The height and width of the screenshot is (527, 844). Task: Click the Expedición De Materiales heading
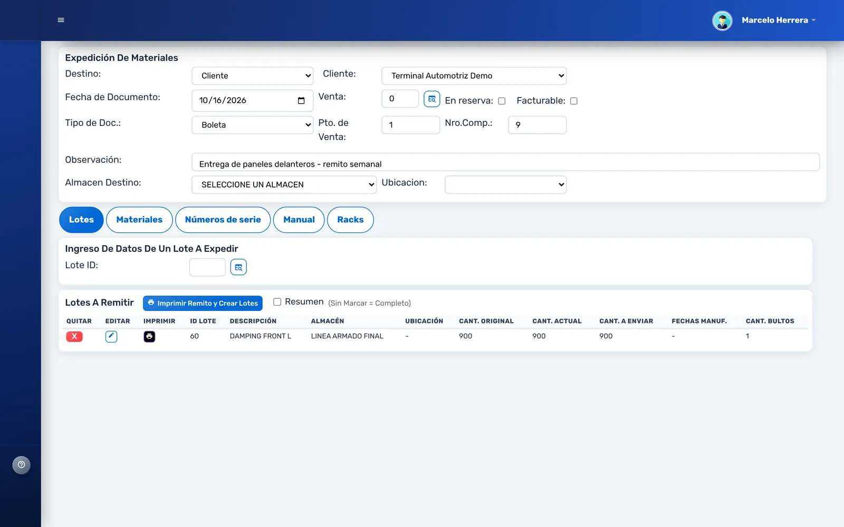point(121,58)
